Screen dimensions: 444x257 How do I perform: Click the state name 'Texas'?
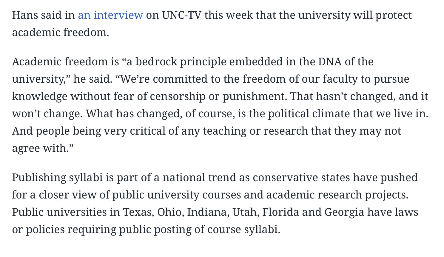coord(138,212)
